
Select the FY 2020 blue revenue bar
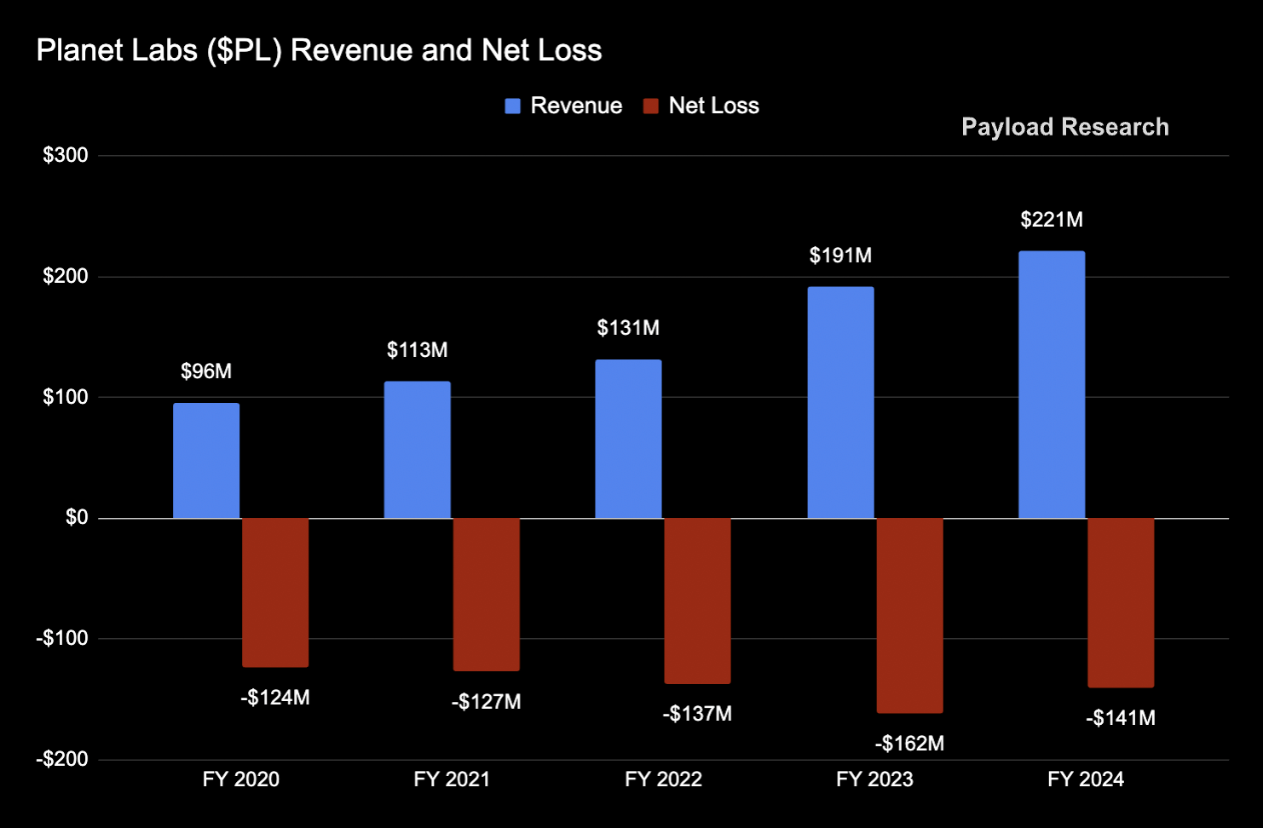(206, 460)
